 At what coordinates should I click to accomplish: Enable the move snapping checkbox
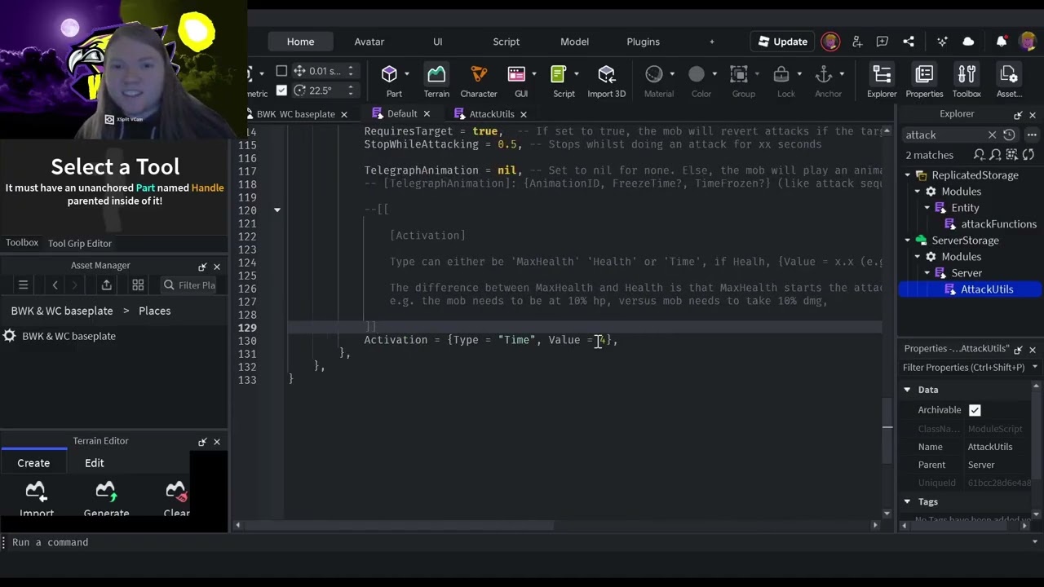coord(281,71)
